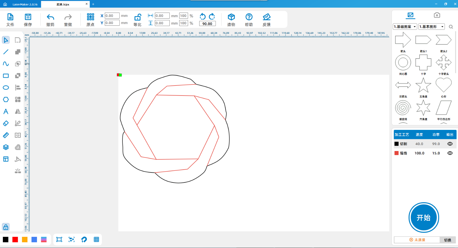458x248 pixels.
Task: Click the undo arrow button
Action: (x=50, y=17)
